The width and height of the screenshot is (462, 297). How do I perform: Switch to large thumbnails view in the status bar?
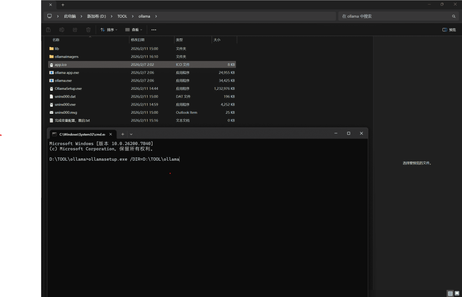[457, 293]
